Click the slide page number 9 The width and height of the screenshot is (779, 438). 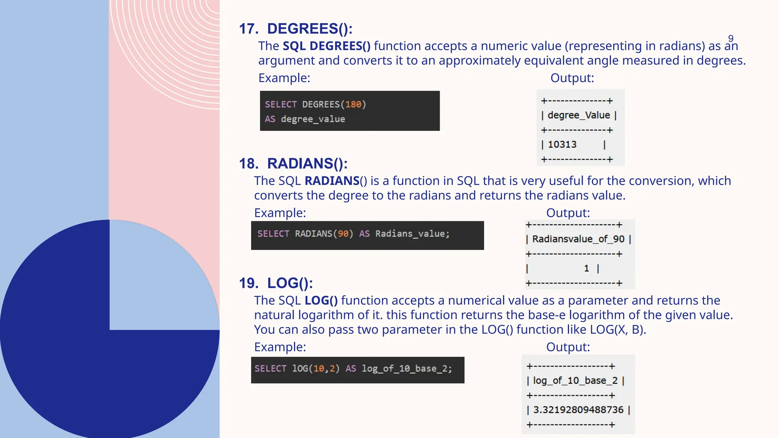[x=731, y=38]
